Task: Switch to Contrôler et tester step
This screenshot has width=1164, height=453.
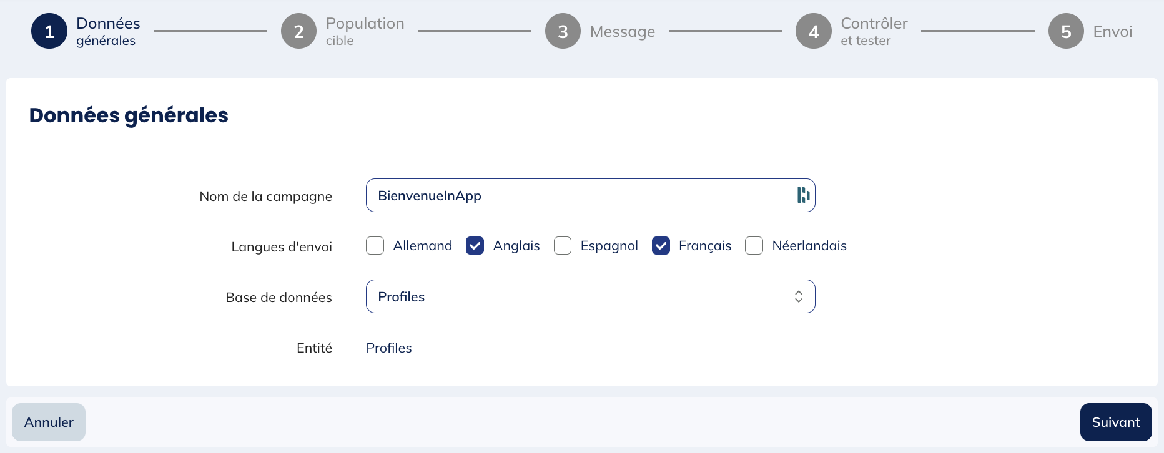Action: (874, 31)
